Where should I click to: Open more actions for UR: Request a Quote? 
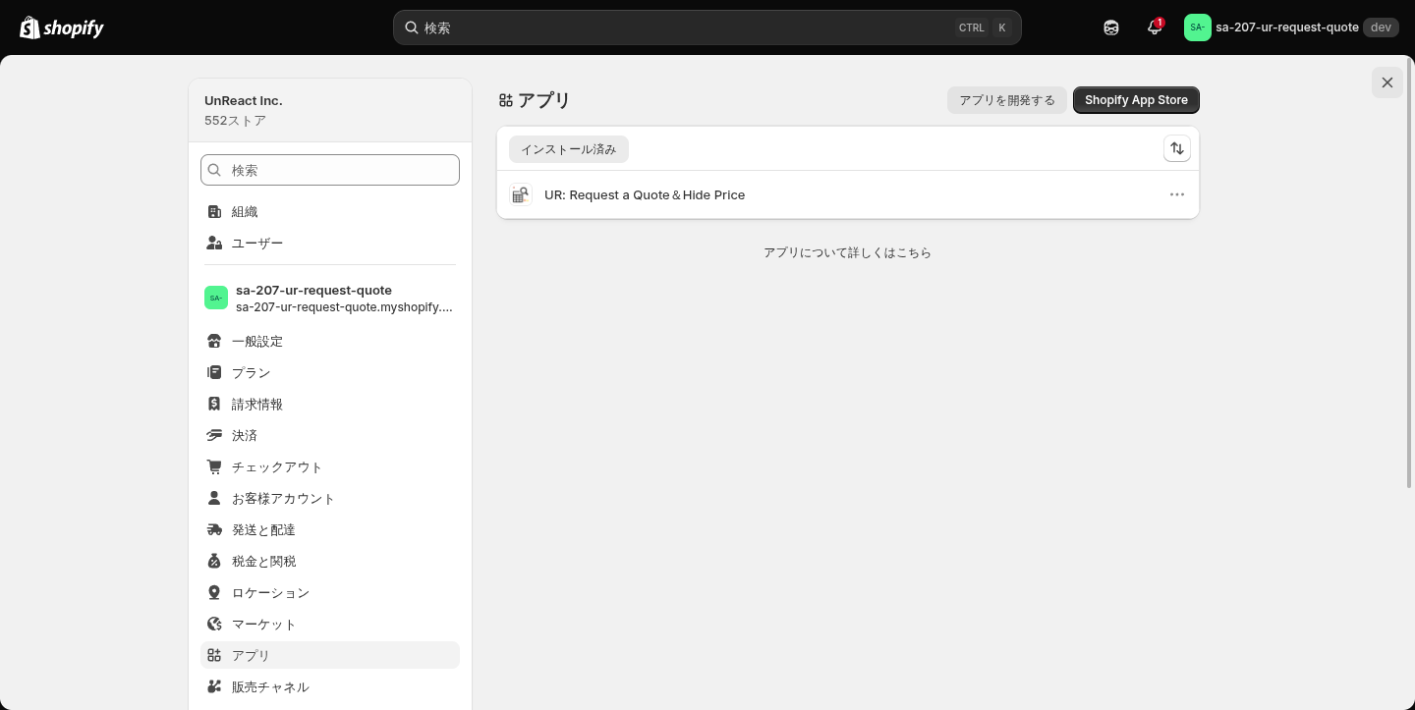point(1177,194)
